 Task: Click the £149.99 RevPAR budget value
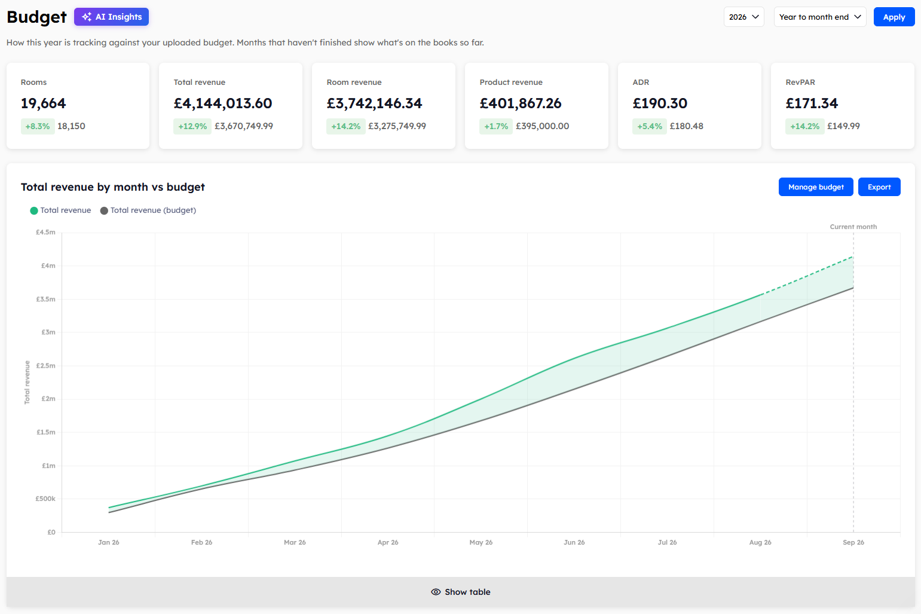coord(843,126)
